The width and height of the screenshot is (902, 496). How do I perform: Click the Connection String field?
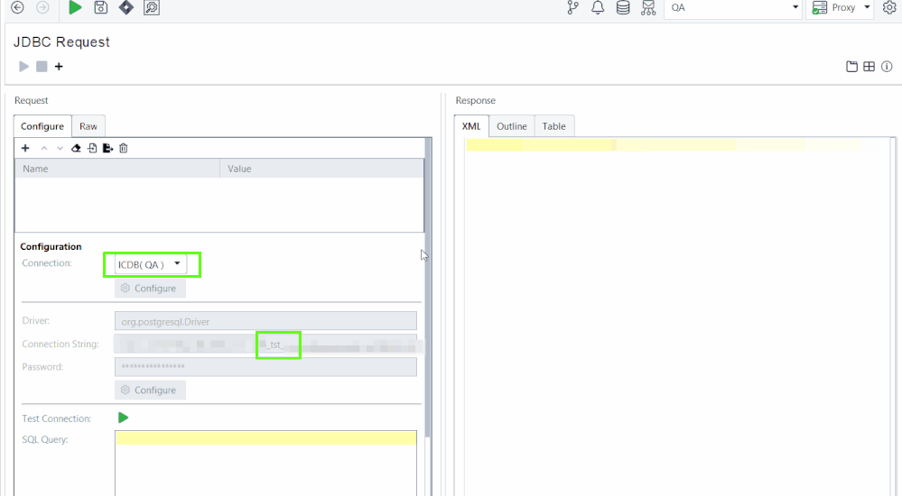click(x=265, y=344)
